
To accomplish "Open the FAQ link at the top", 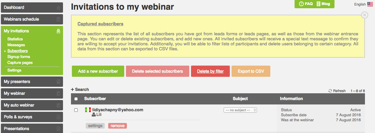I will (306, 4).
